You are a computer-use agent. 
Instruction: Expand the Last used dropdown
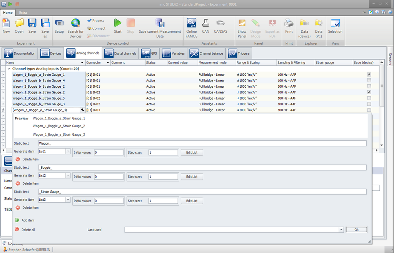(341, 230)
